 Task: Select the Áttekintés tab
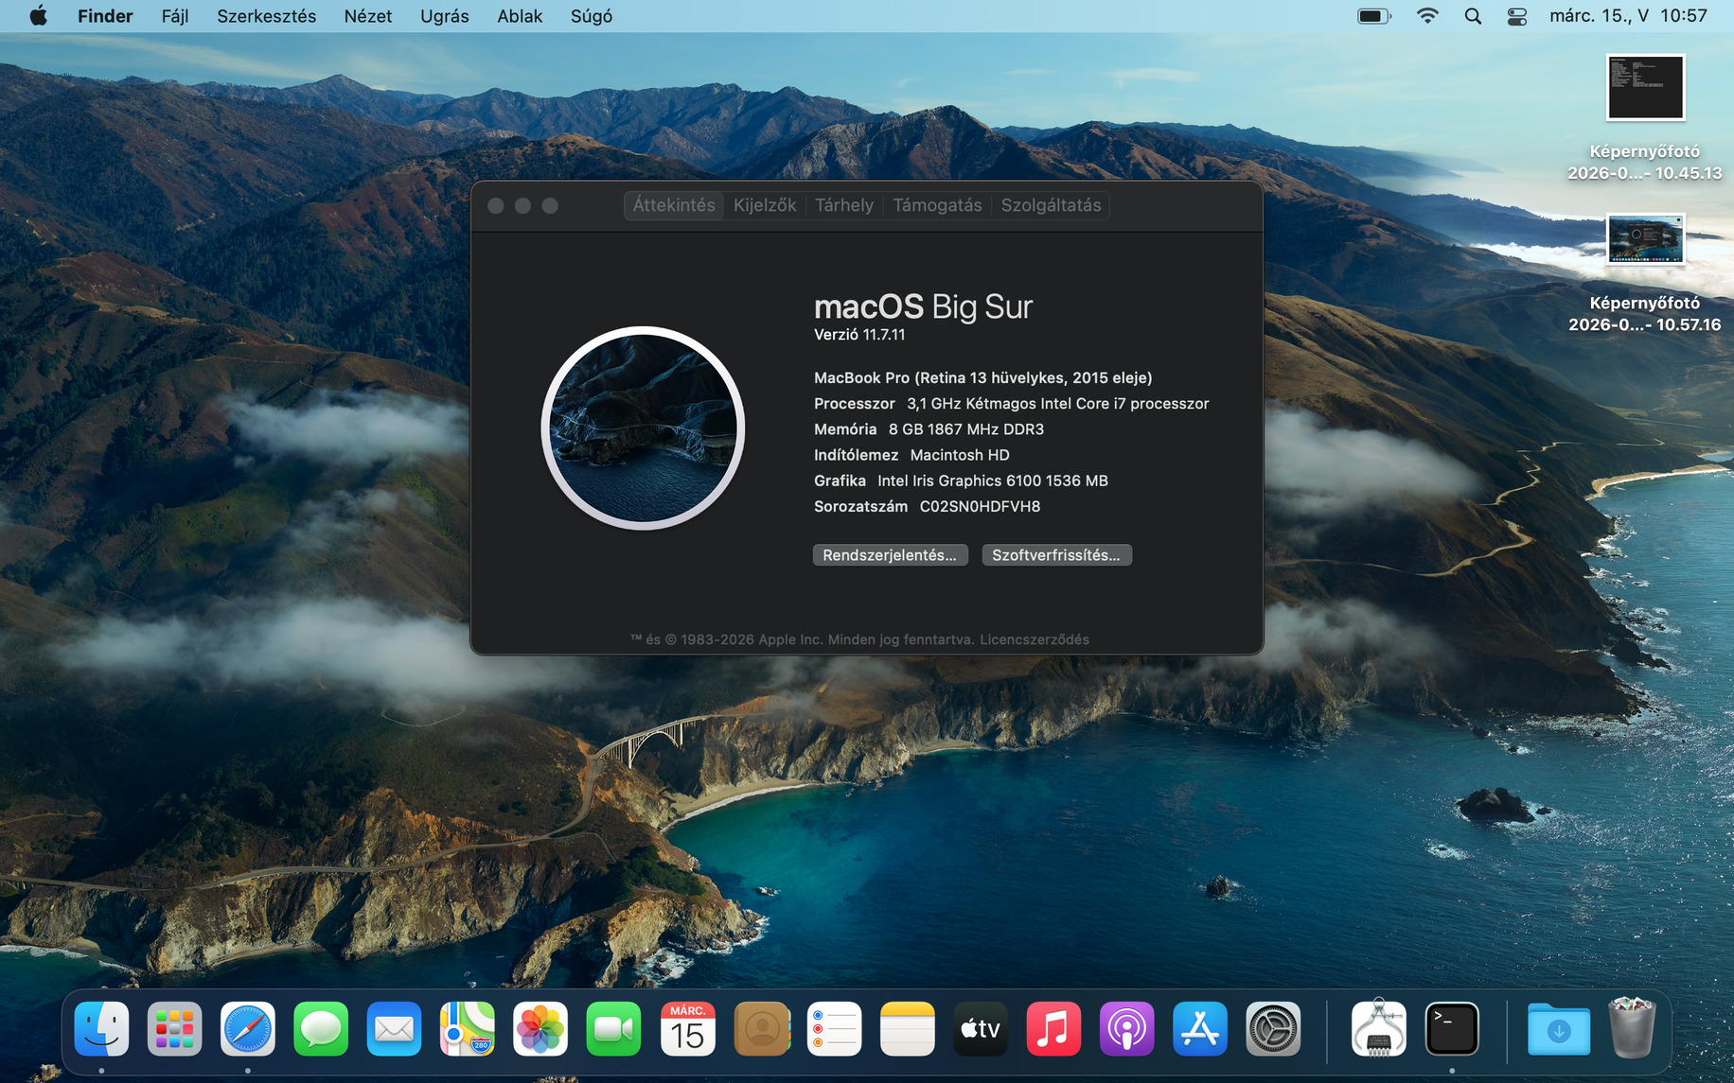674,205
